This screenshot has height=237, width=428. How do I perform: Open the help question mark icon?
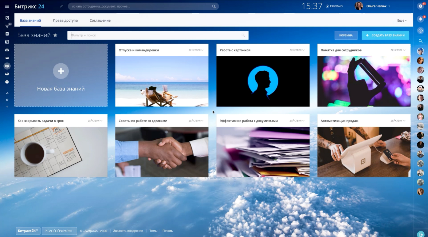click(421, 6)
